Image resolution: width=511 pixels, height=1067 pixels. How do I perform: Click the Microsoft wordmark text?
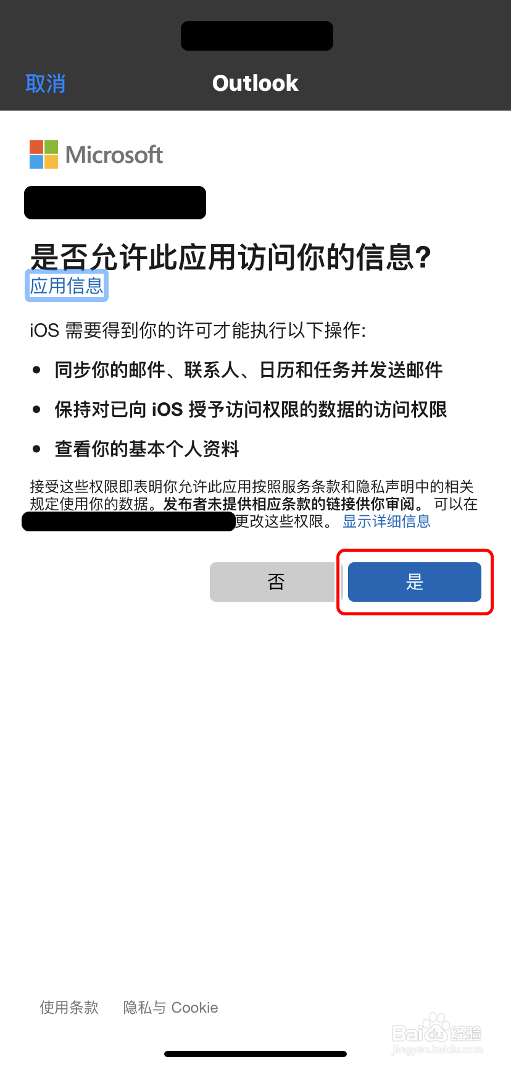(114, 154)
